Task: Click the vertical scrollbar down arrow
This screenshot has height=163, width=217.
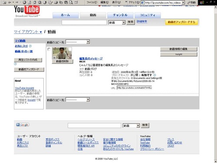Action: [x=215, y=161]
